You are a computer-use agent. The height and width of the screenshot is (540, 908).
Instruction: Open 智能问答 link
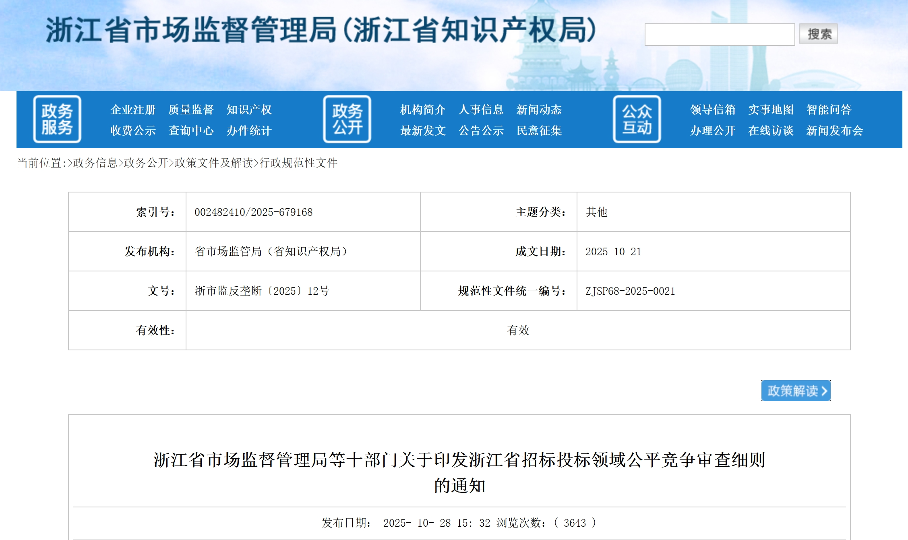(829, 110)
